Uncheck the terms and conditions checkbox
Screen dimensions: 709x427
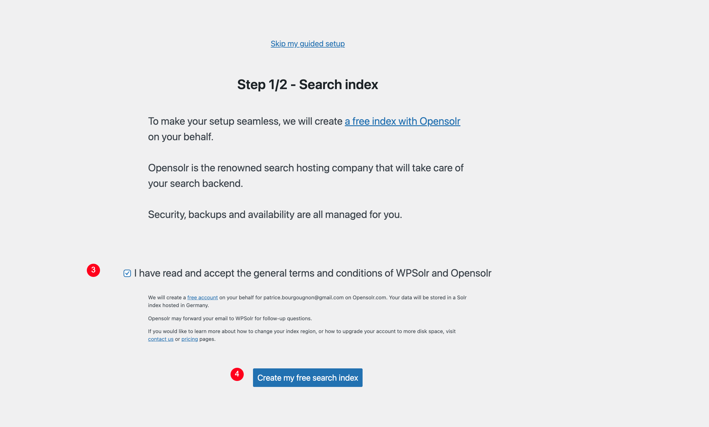click(127, 273)
